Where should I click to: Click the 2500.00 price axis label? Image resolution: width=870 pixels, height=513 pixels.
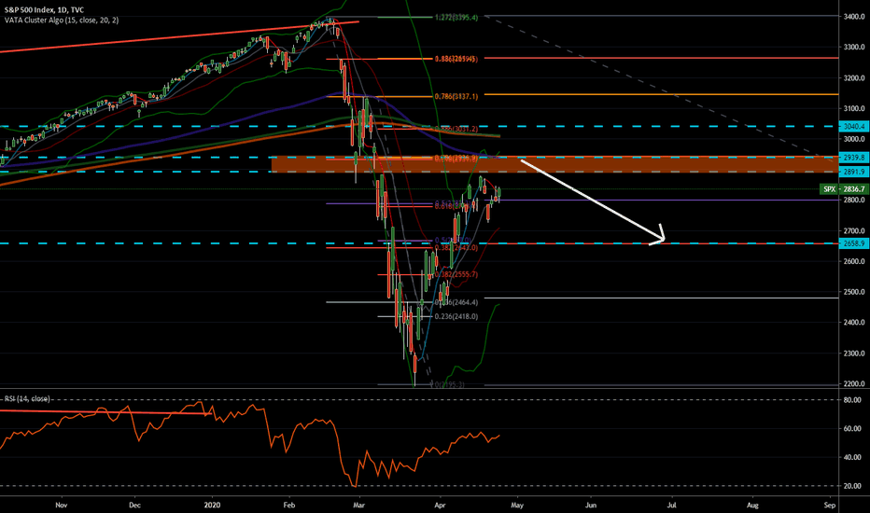854,292
